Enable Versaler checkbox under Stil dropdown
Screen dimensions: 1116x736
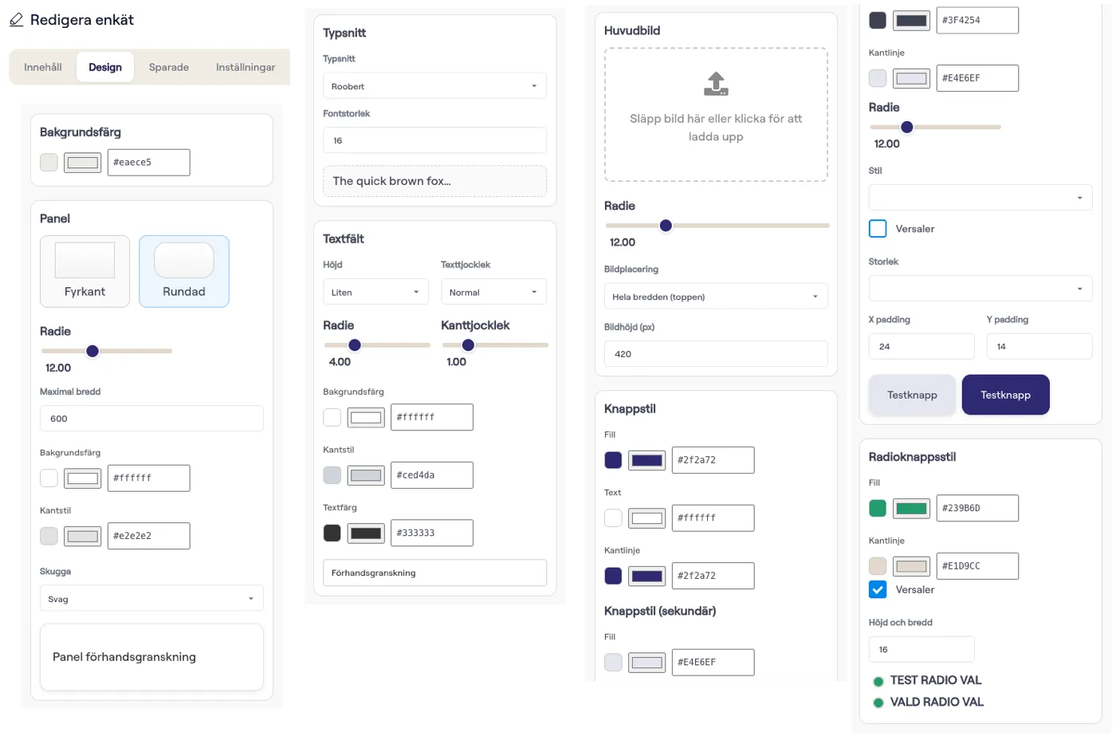[878, 229]
